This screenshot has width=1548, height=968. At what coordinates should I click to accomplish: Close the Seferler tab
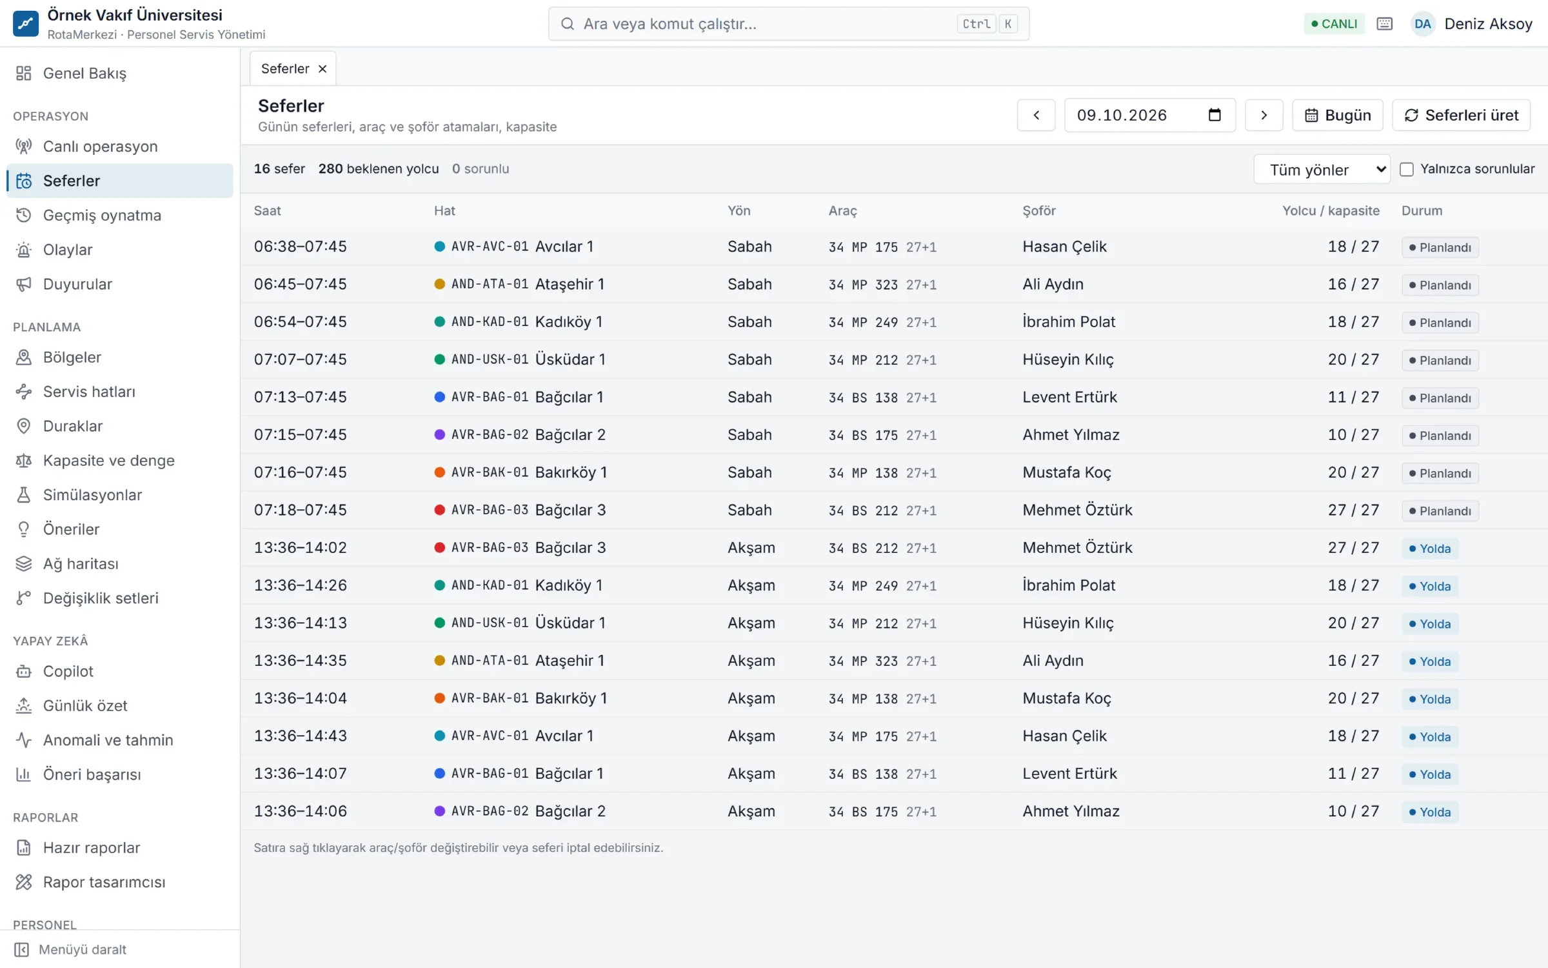click(322, 68)
